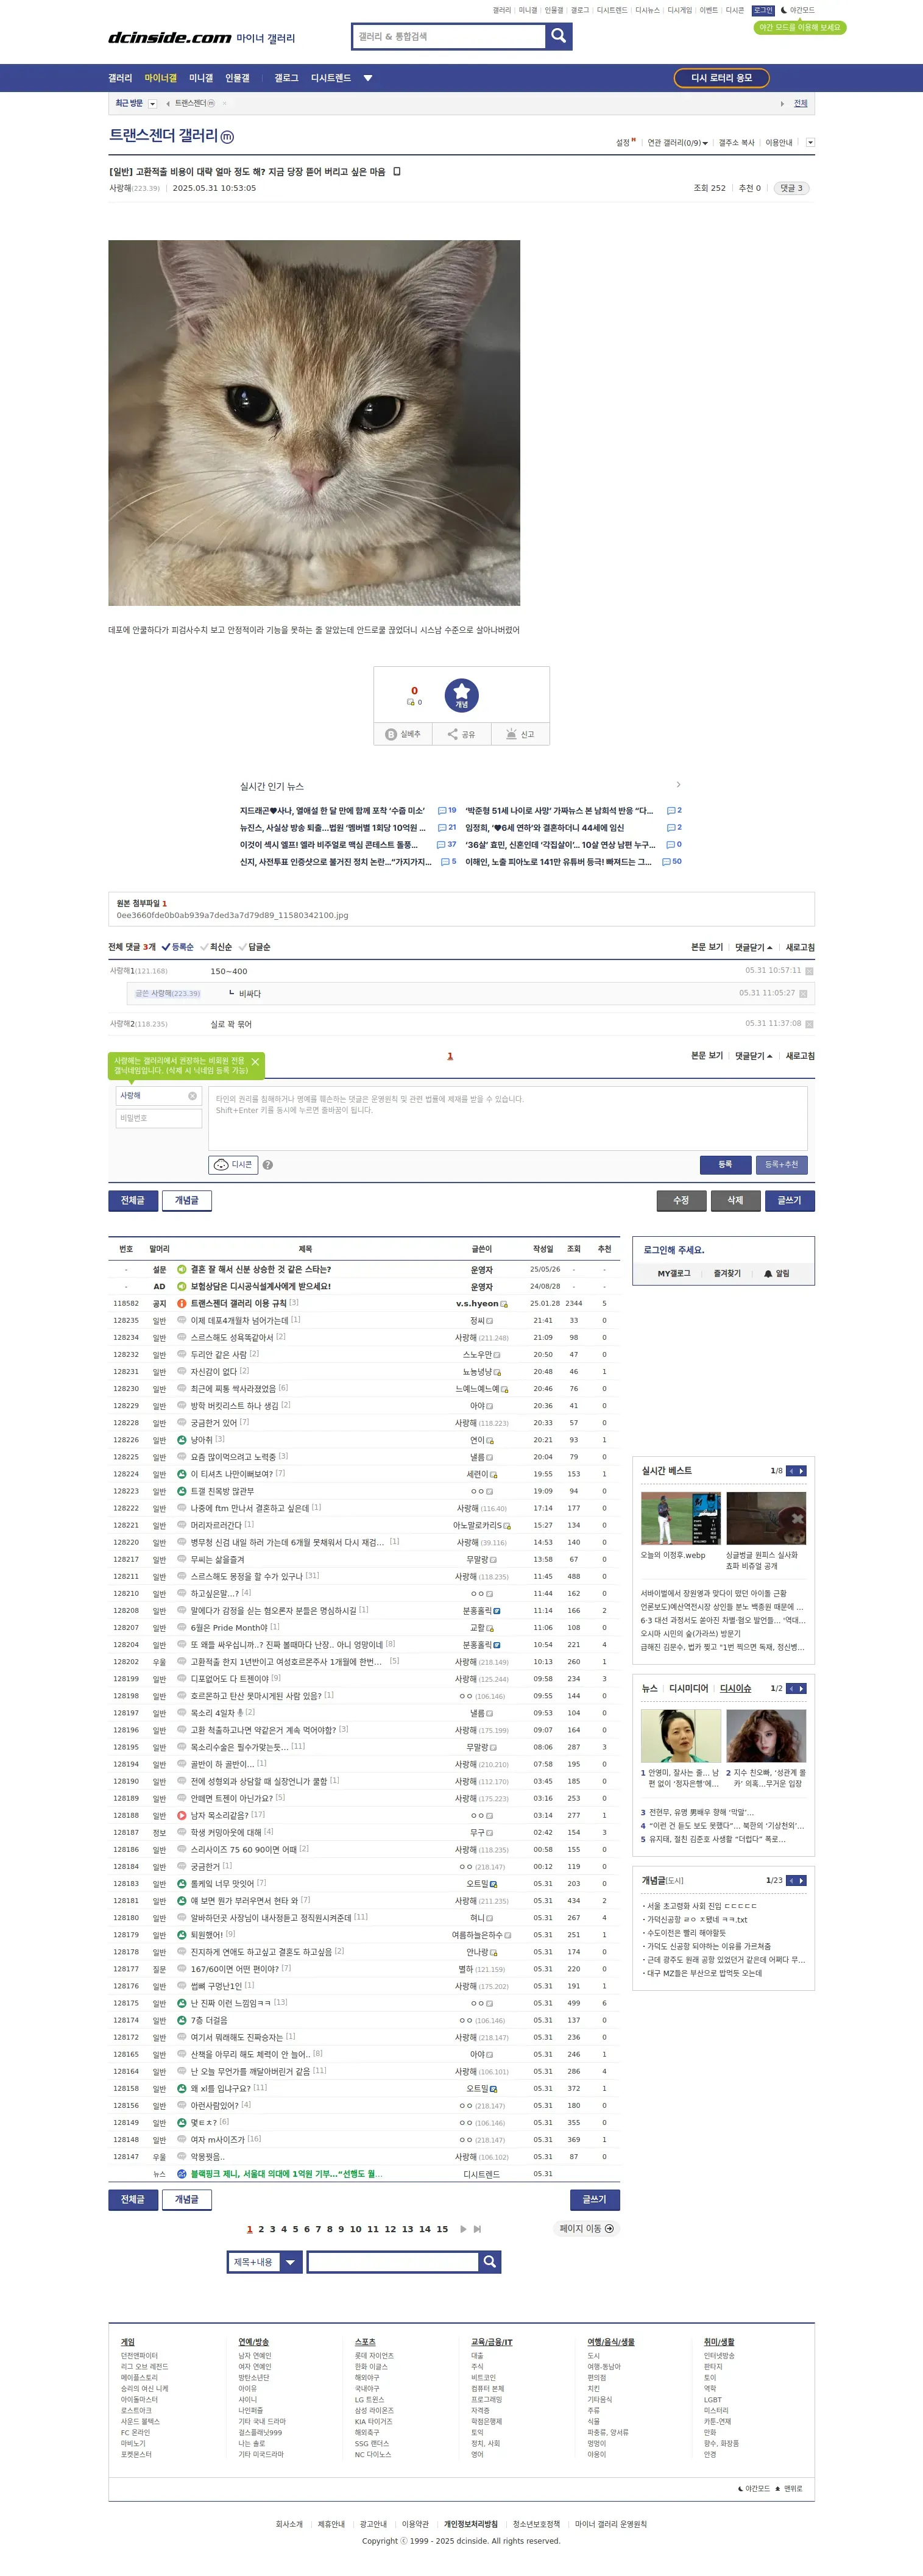Click next arrow in 개념글 panel
Image resolution: width=923 pixels, height=2576 pixels.
(802, 1880)
